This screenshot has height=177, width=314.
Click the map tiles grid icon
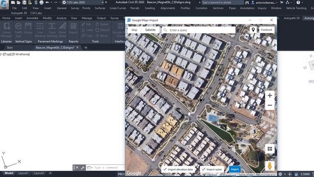tap(270, 148)
